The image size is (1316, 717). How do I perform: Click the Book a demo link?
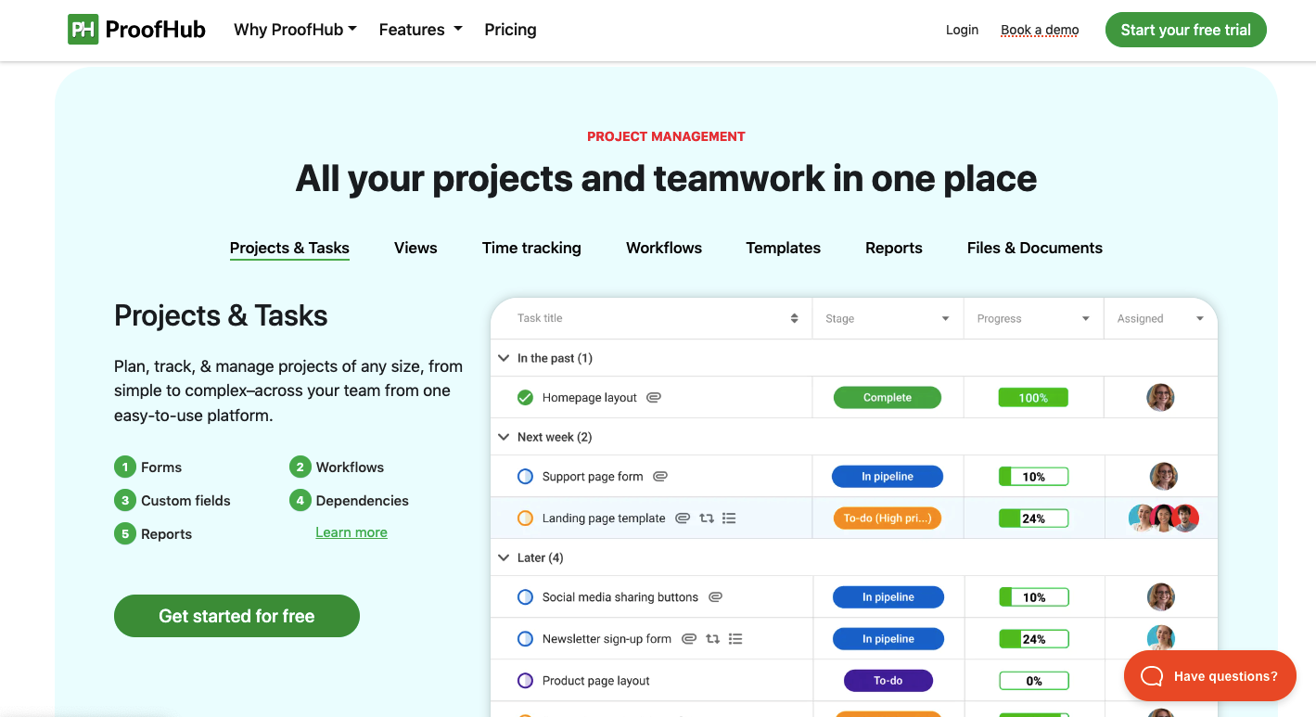click(1040, 30)
